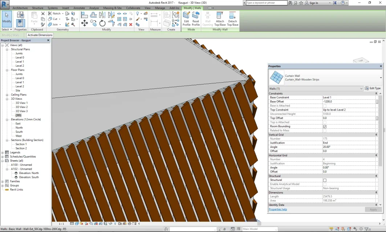Click the Autodesk Exchange Apps X icon
This screenshot has height=232, width=386.
tap(335, 3)
